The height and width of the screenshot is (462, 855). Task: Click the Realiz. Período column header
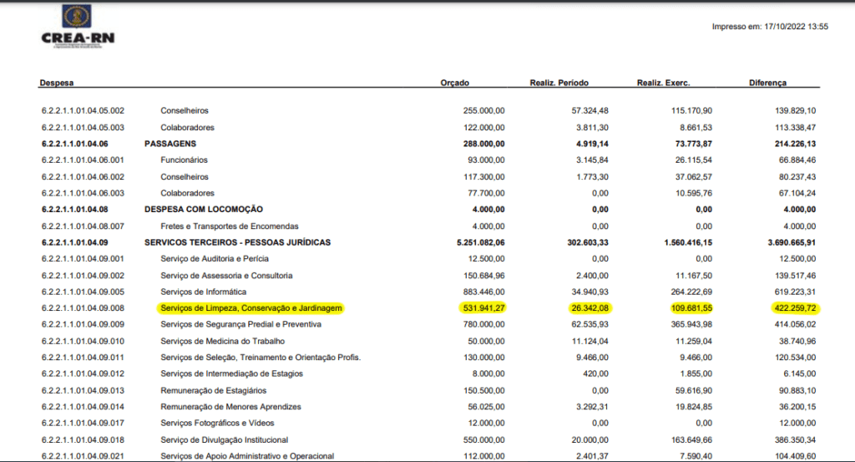tap(559, 84)
